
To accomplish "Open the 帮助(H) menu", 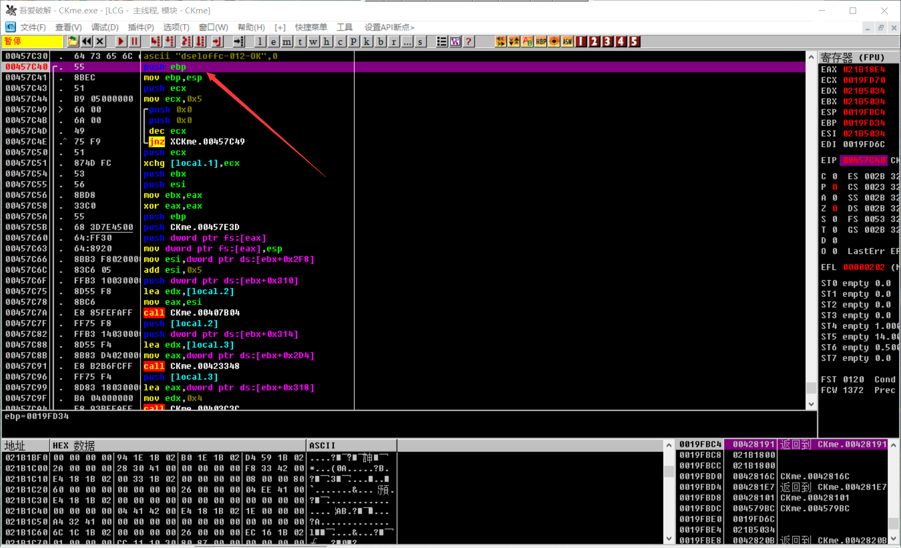I will (x=251, y=27).
